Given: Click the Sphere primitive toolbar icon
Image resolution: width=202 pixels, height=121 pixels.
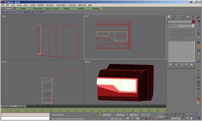Looking at the screenshot, I should click(7, 12).
